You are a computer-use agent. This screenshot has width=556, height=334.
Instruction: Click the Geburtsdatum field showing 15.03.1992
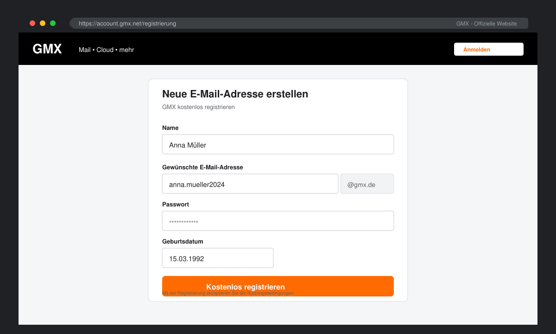[x=218, y=258]
